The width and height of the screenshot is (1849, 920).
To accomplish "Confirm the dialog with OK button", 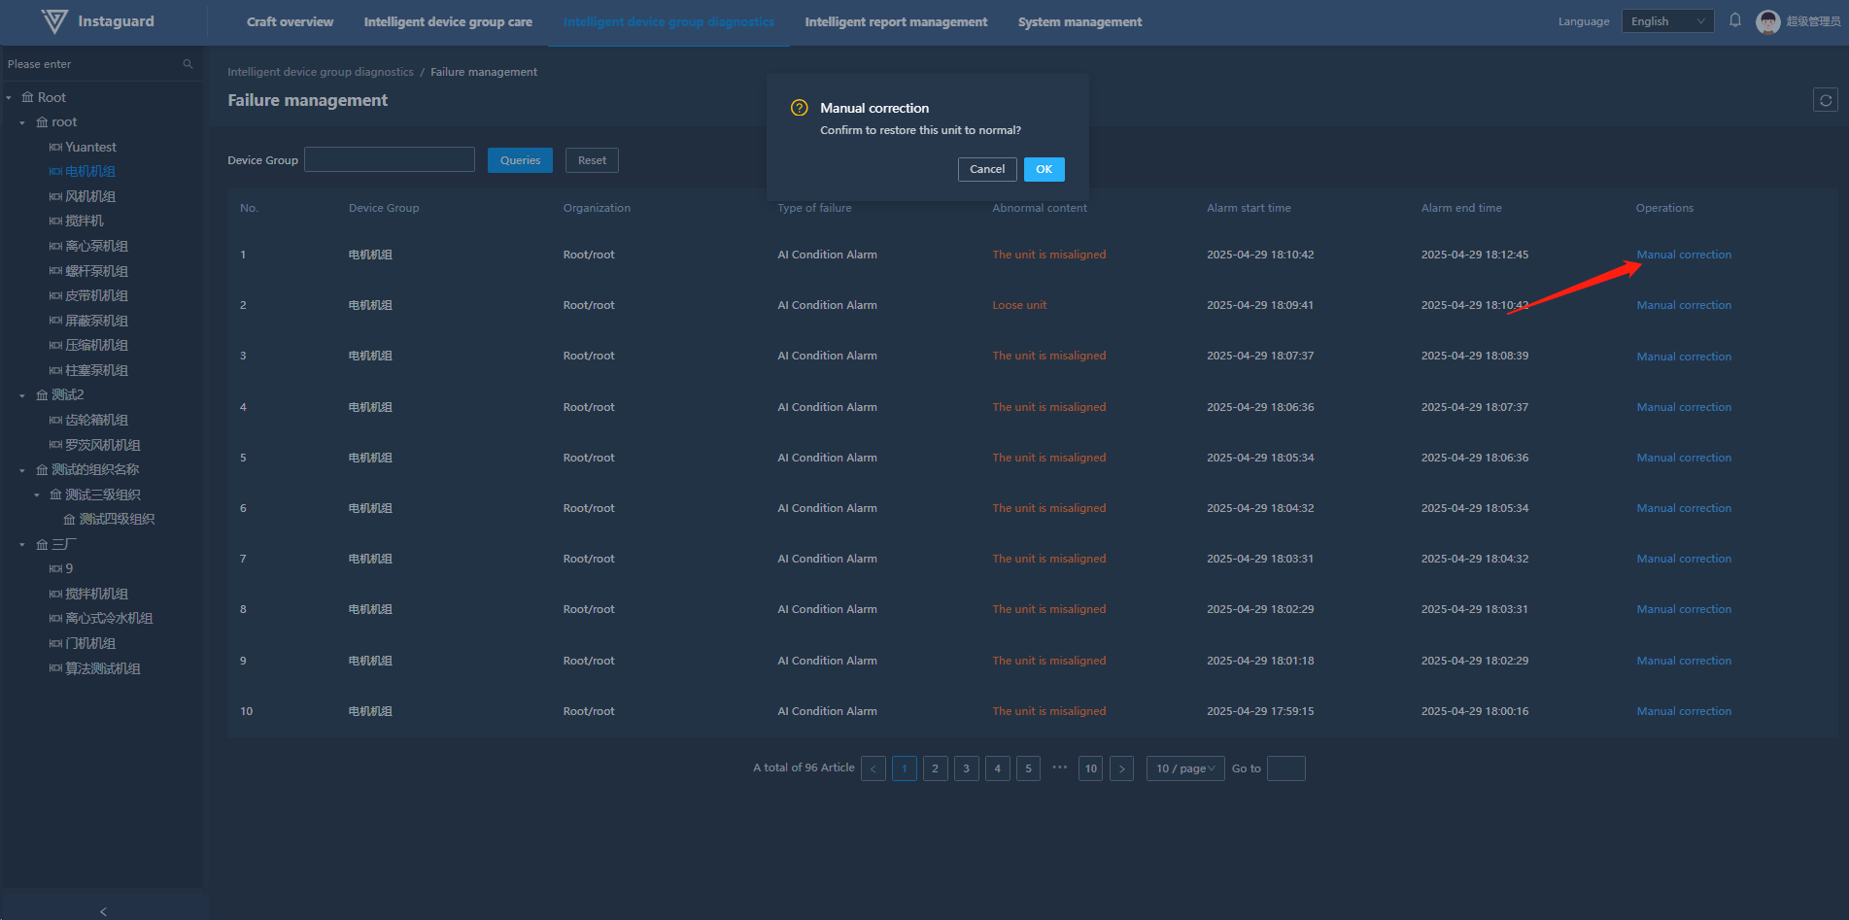I will tap(1044, 169).
